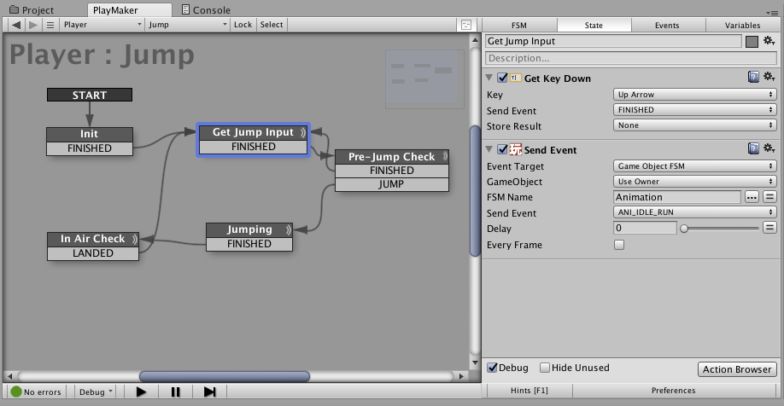Select the PlayMaker tab
This screenshot has height=406, width=784.
click(129, 10)
